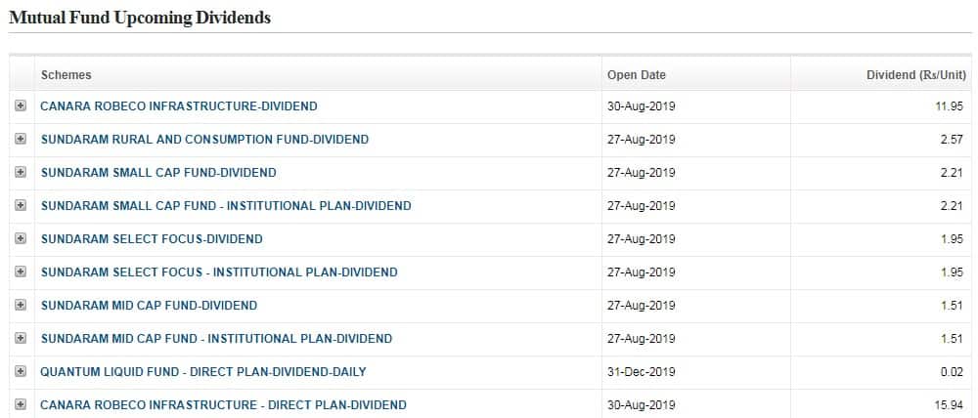The image size is (978, 418).
Task: Click the Mutual Fund Upcoming Dividends heading
Action: (140, 18)
